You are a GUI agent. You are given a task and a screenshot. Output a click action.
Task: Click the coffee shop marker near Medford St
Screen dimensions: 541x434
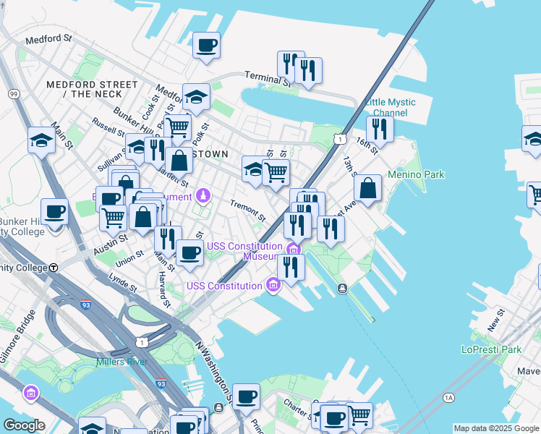click(206, 46)
